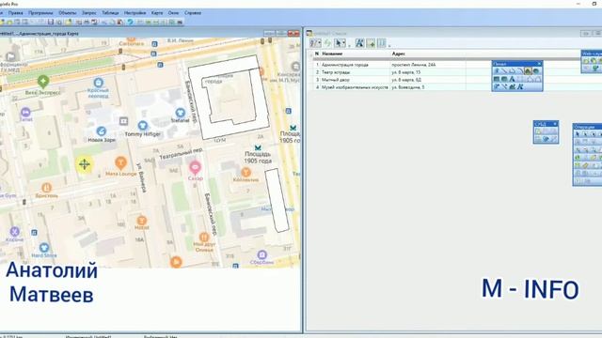This screenshot has height=338, width=602.
Task: Click the Площадь 1905 года metro marker
Action: click(x=258, y=148)
